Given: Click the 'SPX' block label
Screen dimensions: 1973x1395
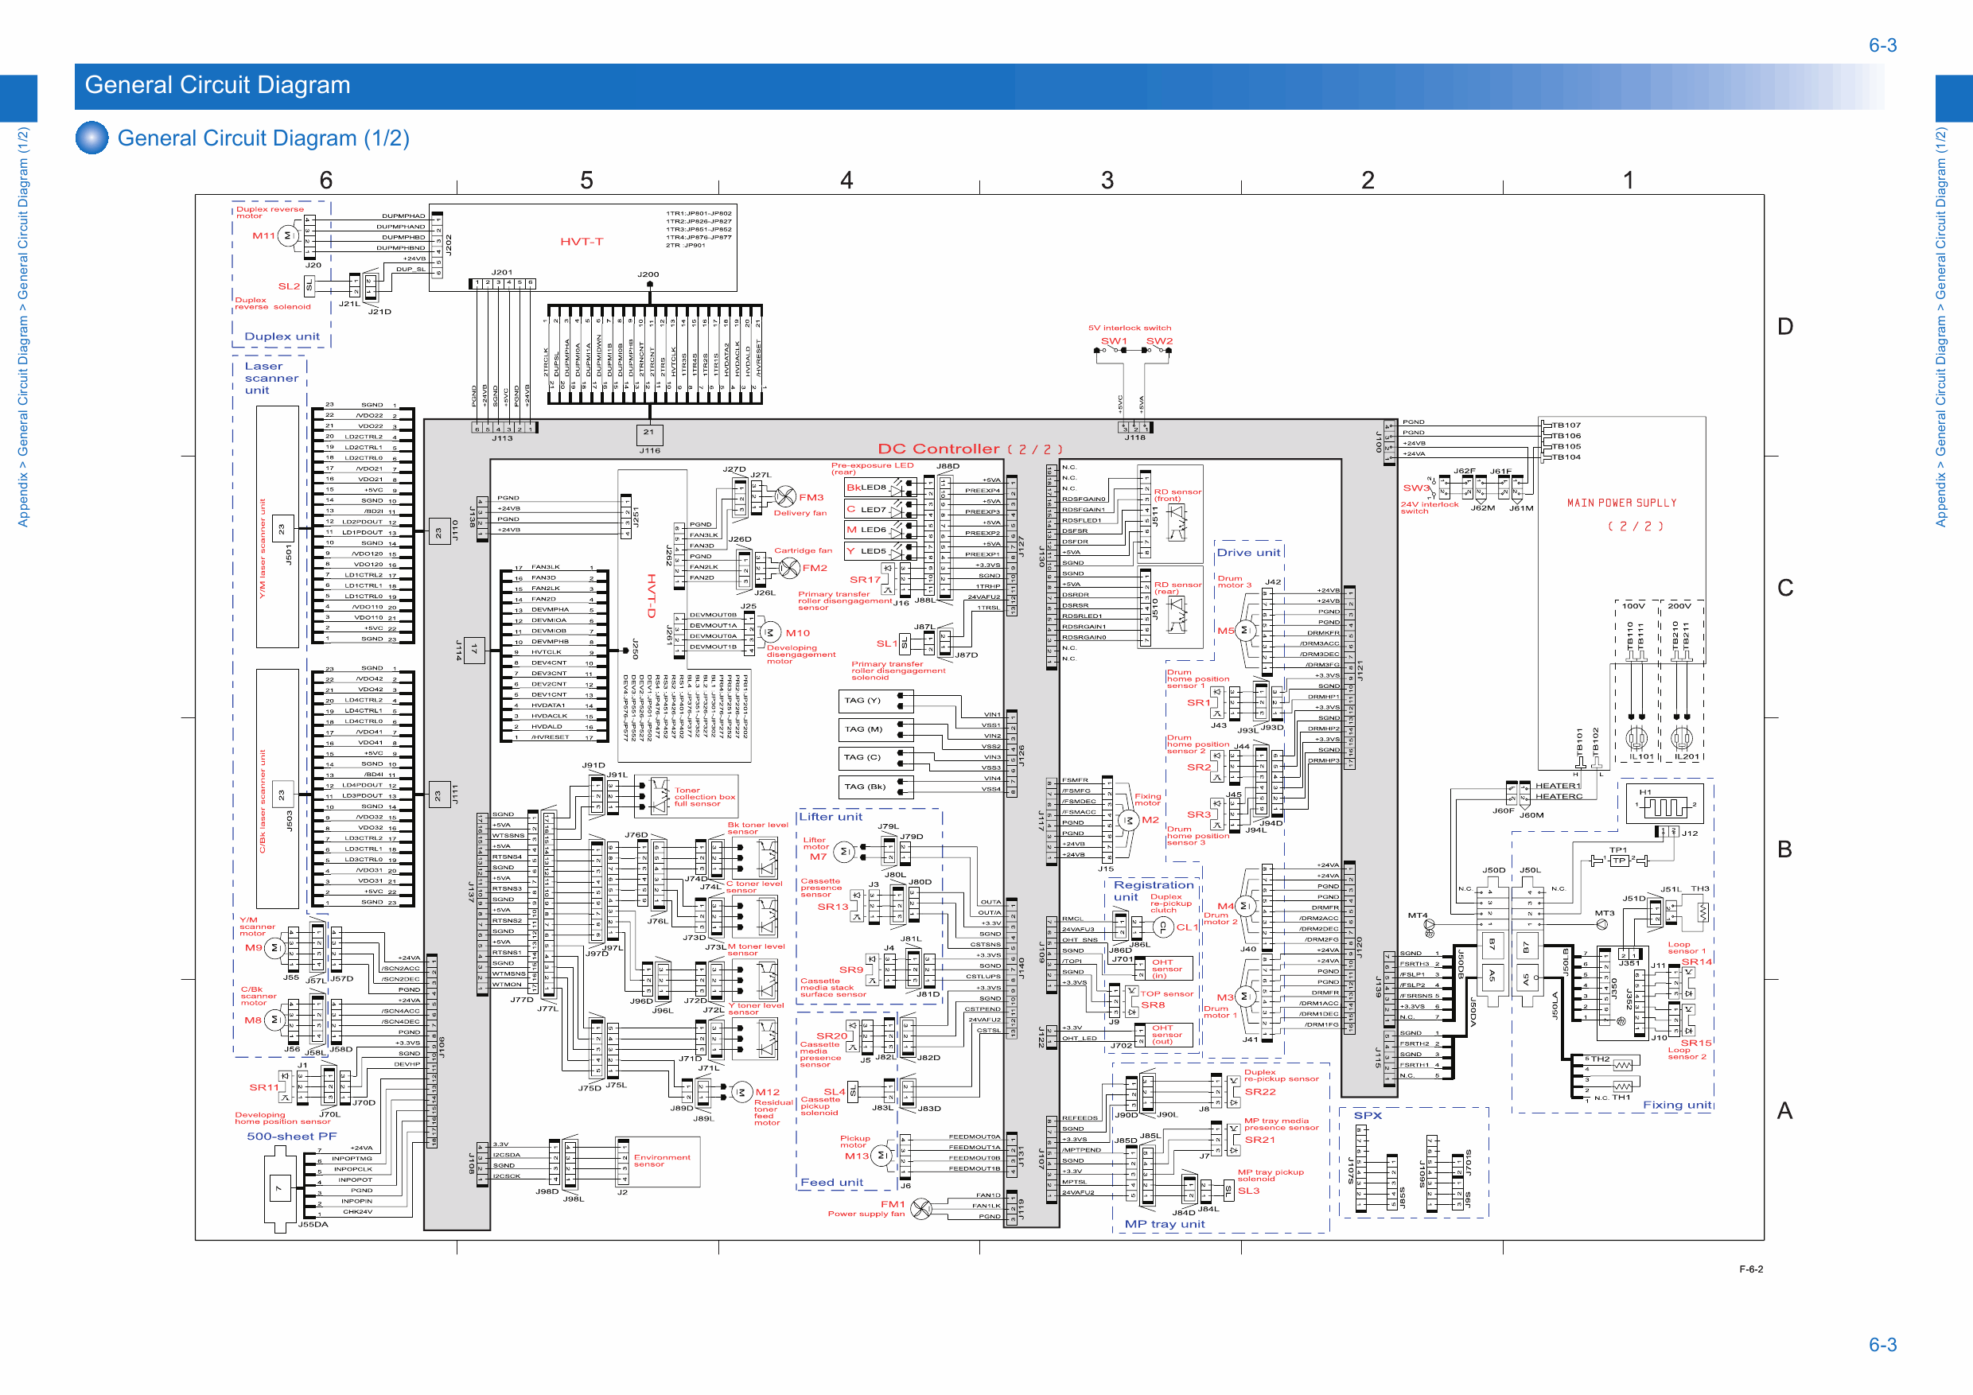Looking at the screenshot, I should (1368, 1116).
